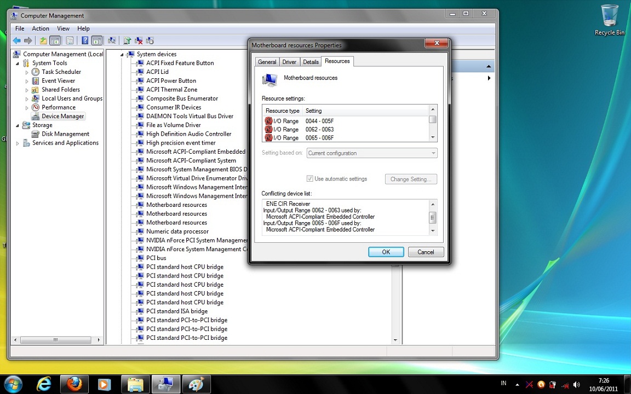Image resolution: width=631 pixels, height=394 pixels.
Task: Switch to the Driver tab
Action: (289, 62)
